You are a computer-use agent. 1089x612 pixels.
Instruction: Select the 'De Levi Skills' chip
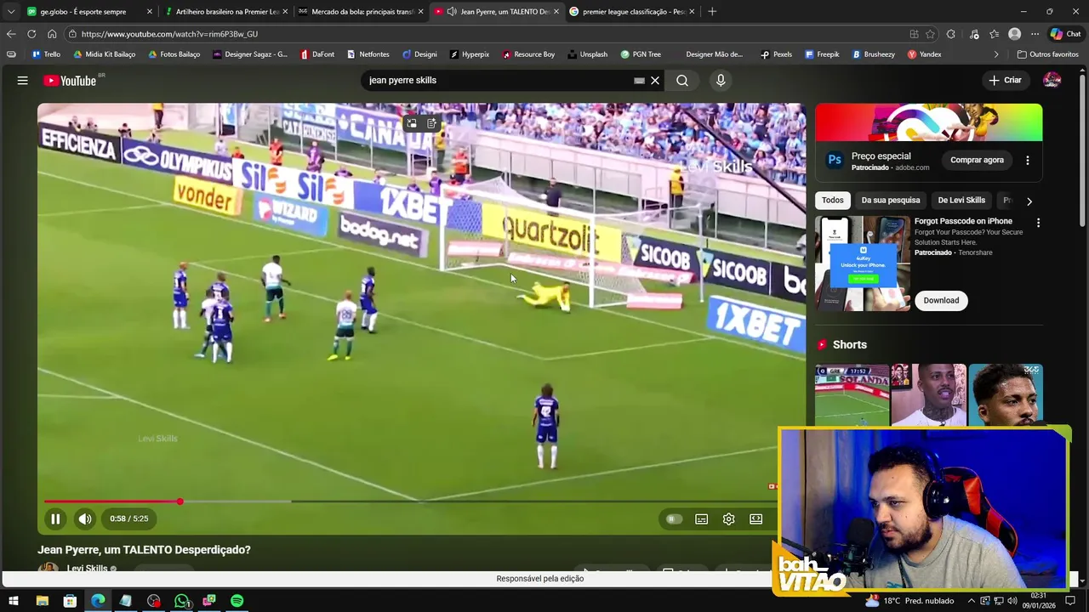coord(961,201)
